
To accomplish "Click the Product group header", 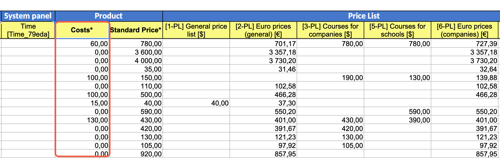I will pos(109,16).
